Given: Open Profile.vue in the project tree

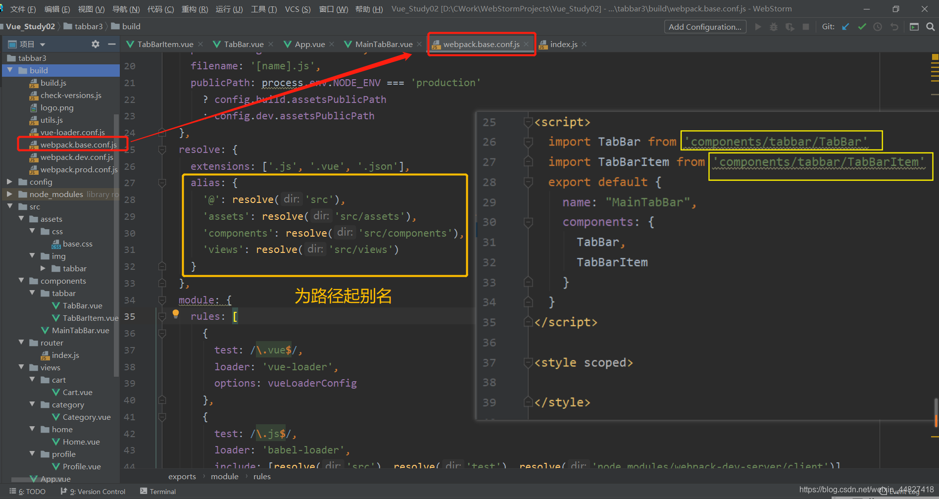Looking at the screenshot, I should (76, 466).
